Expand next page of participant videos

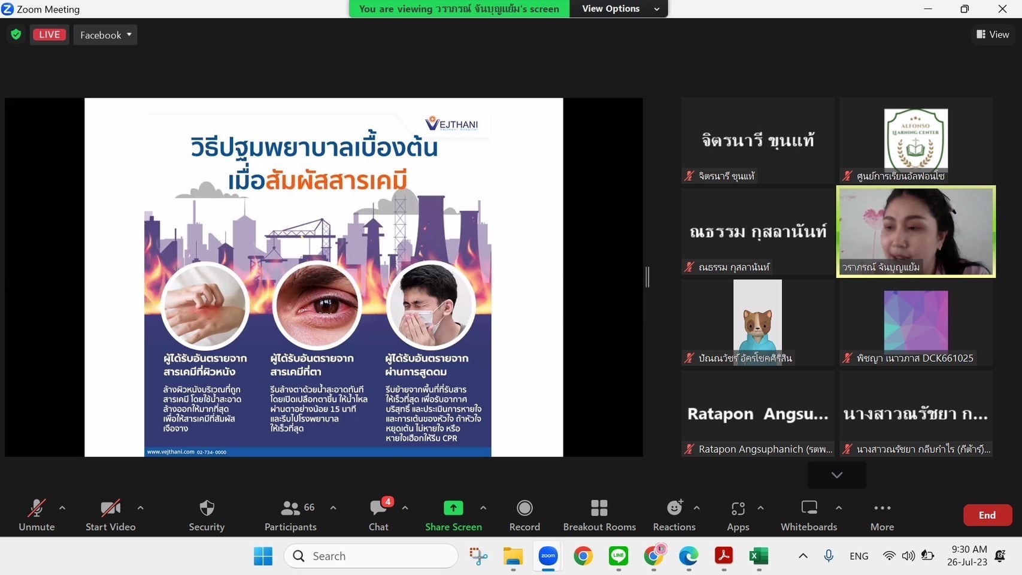pos(836,475)
